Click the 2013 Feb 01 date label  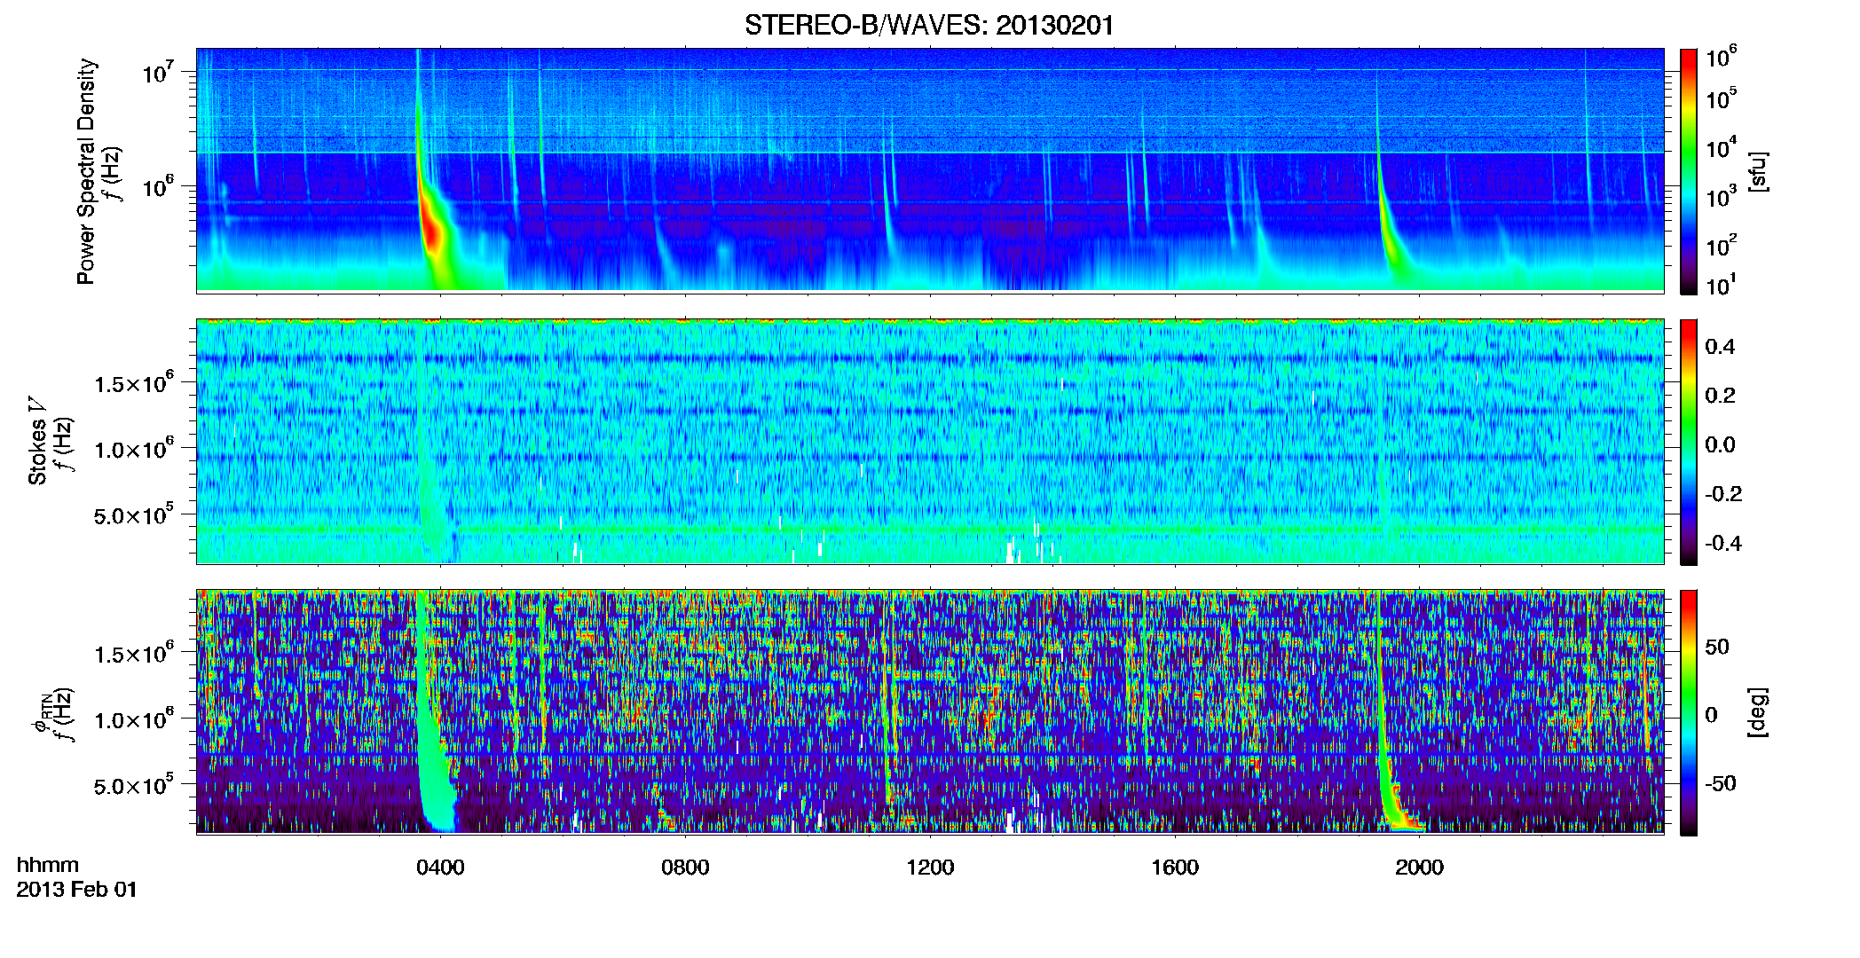coord(77,889)
